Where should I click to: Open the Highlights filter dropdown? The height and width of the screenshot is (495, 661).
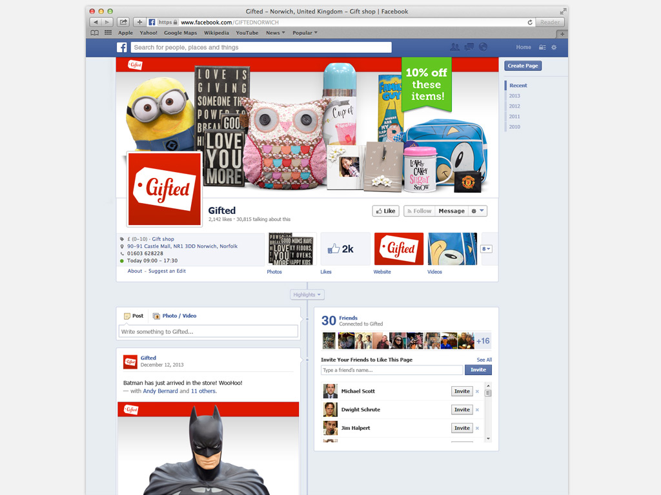click(307, 295)
